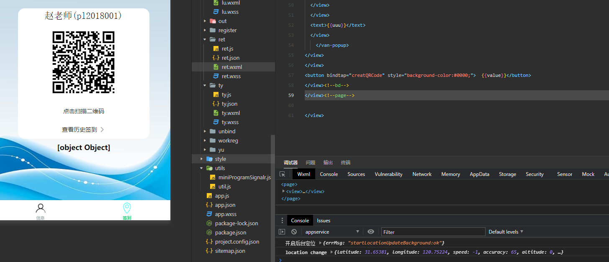Viewport: 609px width, 262px height.
Task: Open the console drawer three-dot menu
Action: pyautogui.click(x=282, y=221)
